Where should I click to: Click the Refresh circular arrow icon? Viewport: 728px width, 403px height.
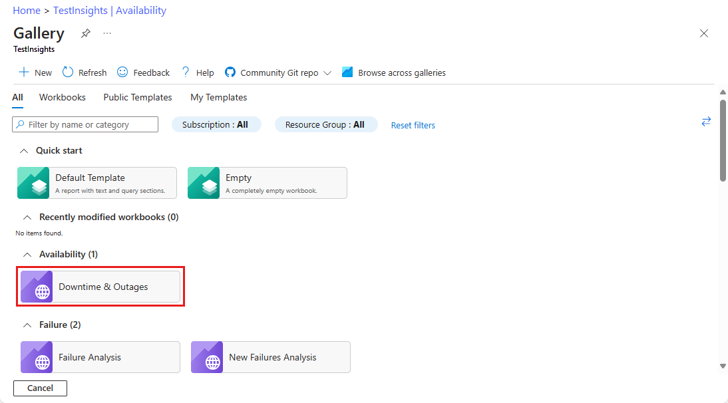pyautogui.click(x=68, y=72)
